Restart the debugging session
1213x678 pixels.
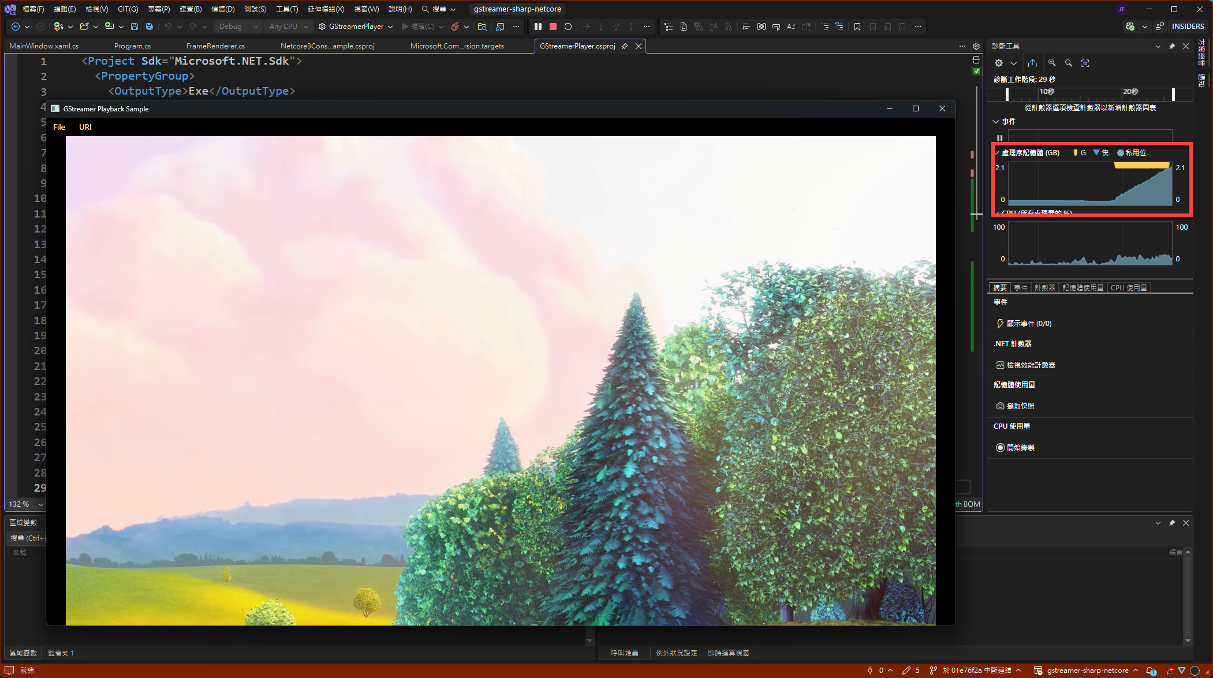[568, 27]
